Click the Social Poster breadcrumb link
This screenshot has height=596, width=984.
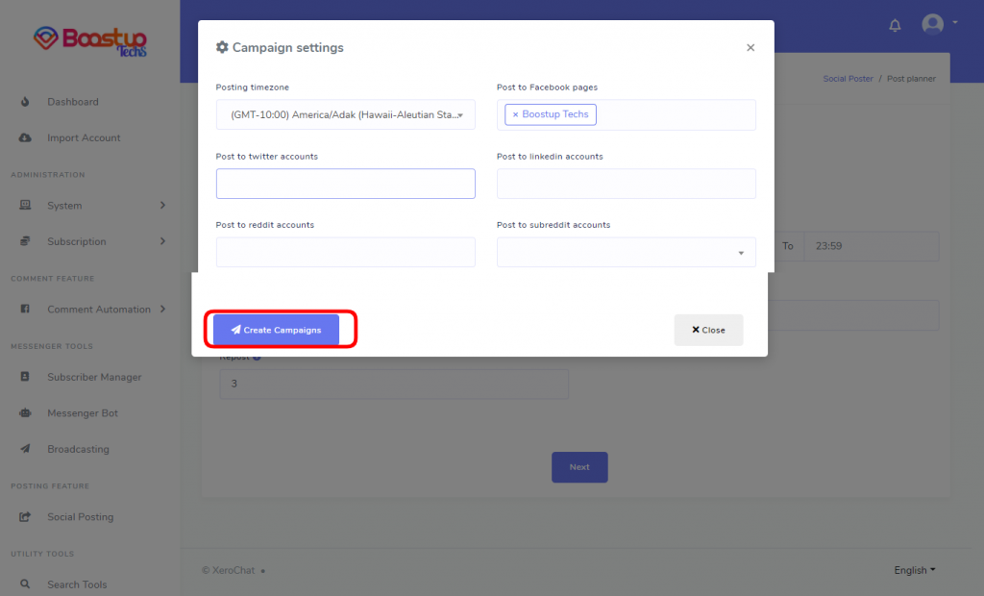(x=848, y=79)
